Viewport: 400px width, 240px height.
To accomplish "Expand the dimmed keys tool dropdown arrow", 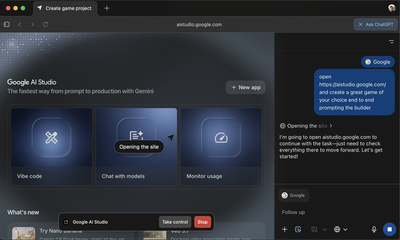I will [x=325, y=229].
